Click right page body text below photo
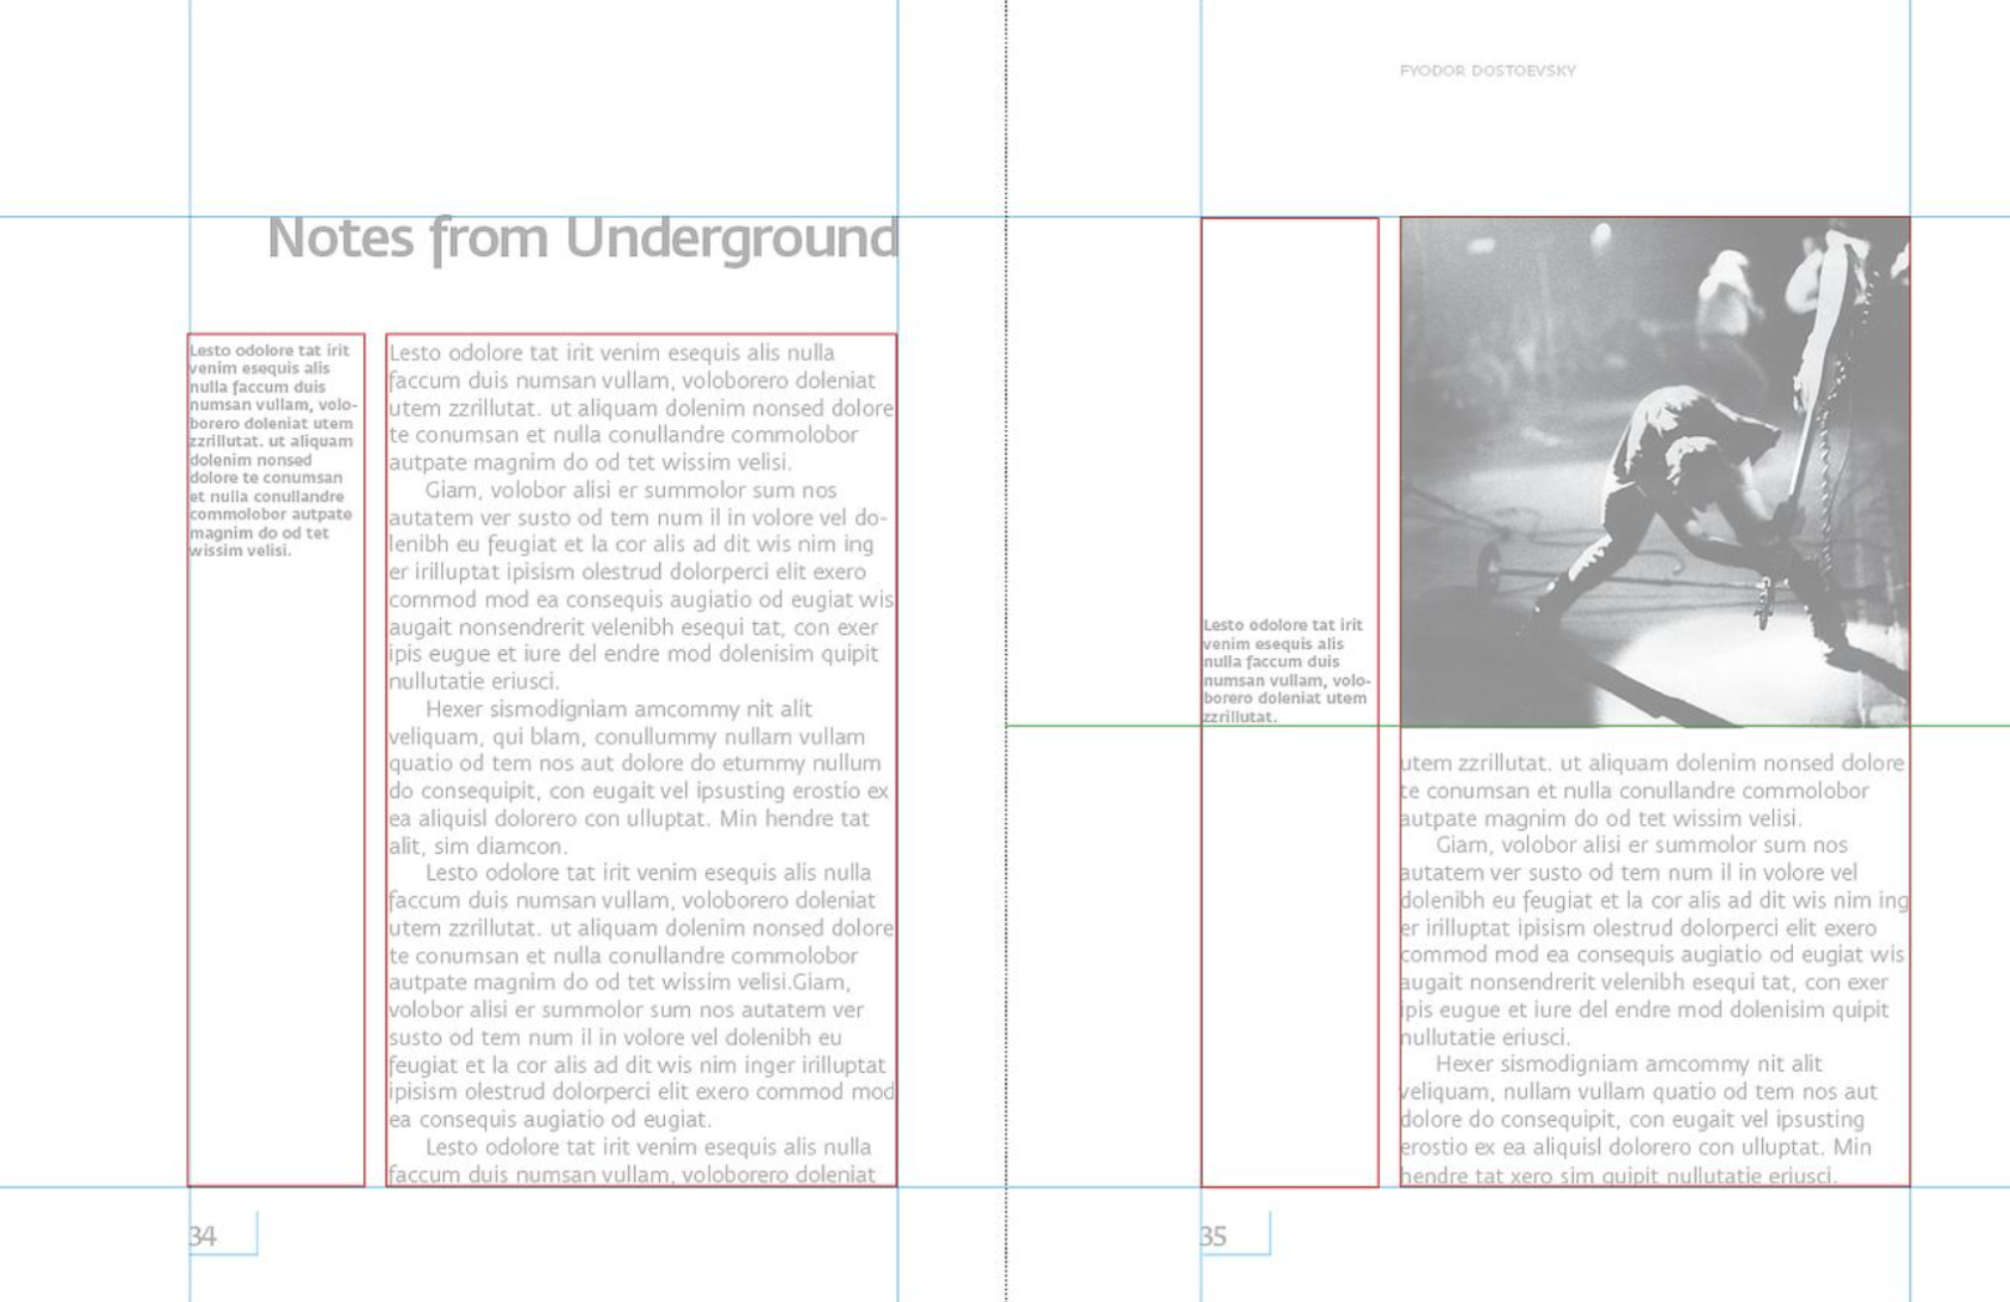The height and width of the screenshot is (1302, 2010). pos(1655,969)
